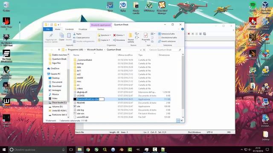Expand the Elimina dropdown arrow
The height and width of the screenshot is (153, 273).
(124, 35)
